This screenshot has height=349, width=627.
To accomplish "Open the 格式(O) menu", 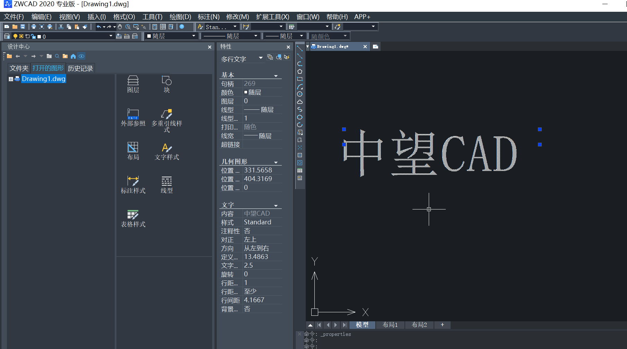I will [124, 17].
